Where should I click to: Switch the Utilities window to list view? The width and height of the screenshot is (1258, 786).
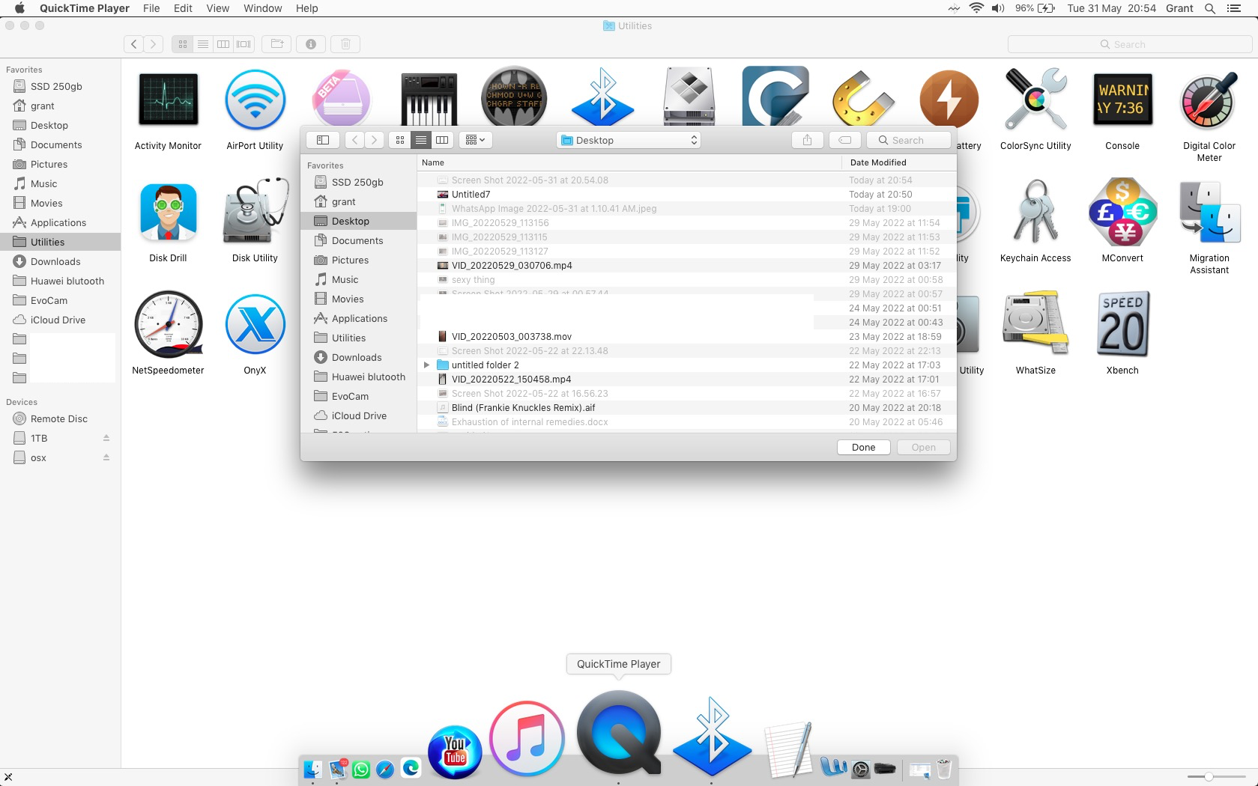coord(203,44)
